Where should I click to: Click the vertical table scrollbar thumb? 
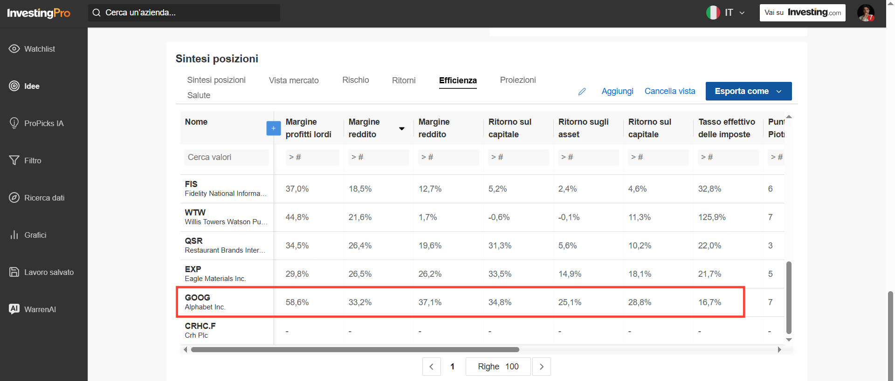click(789, 298)
